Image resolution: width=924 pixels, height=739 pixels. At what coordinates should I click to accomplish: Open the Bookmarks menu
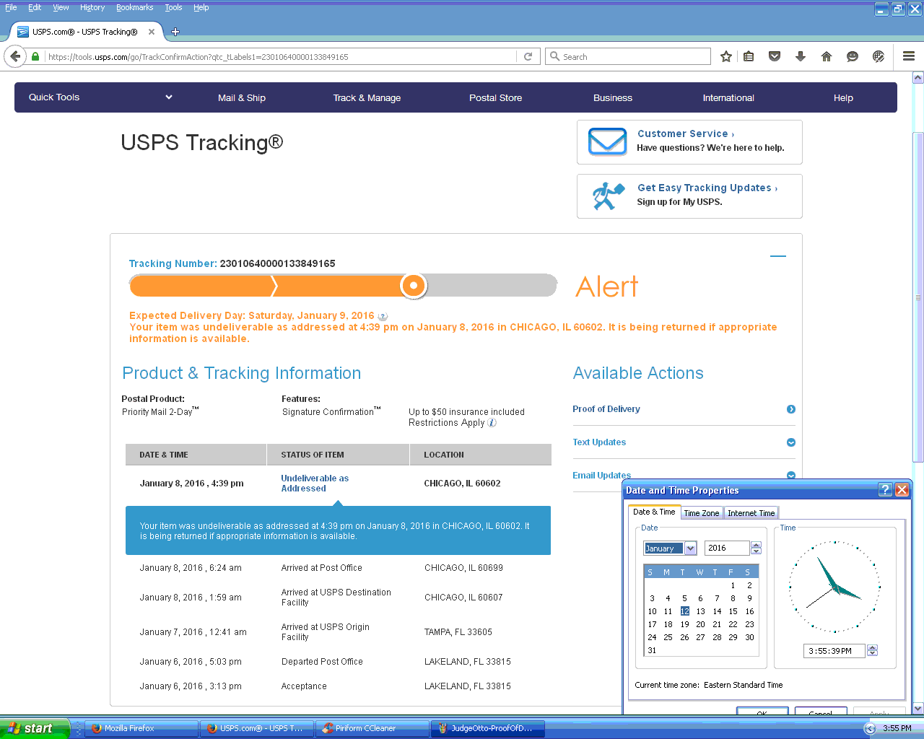click(x=134, y=7)
